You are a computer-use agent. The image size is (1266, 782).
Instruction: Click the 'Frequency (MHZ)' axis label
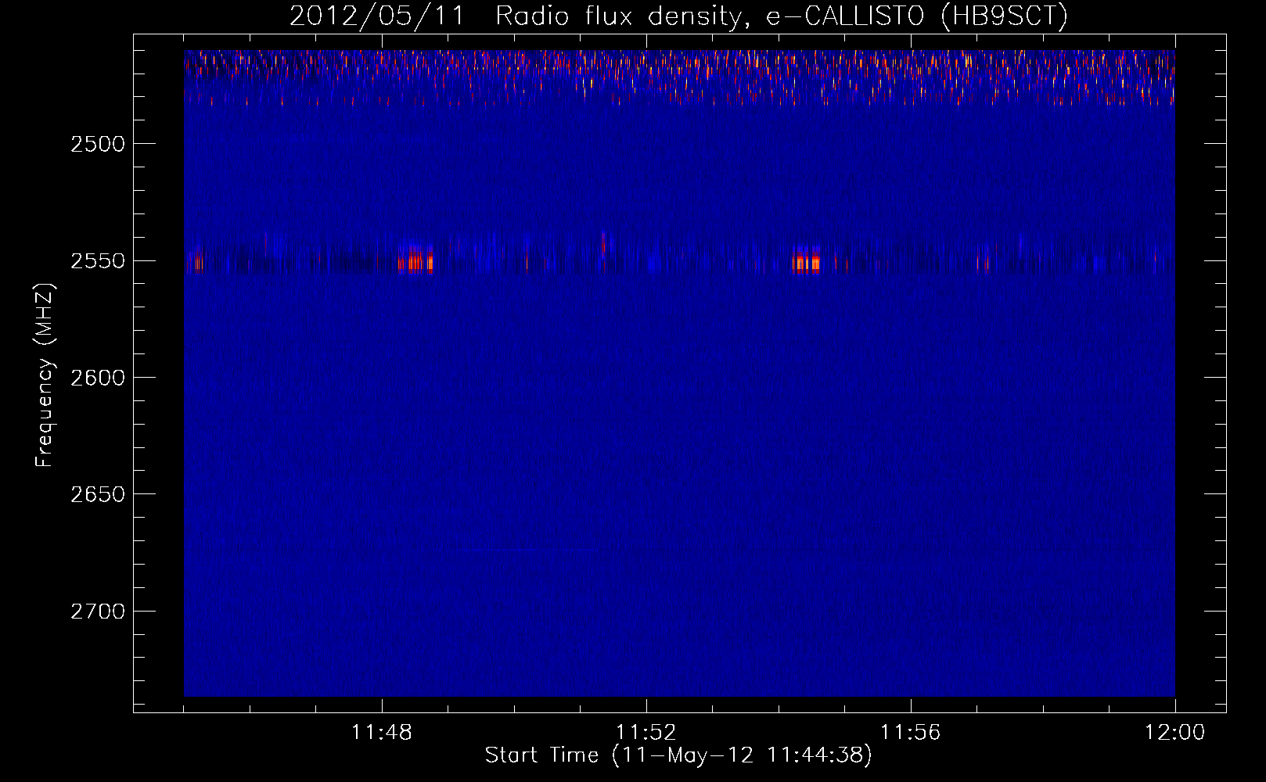(x=45, y=375)
